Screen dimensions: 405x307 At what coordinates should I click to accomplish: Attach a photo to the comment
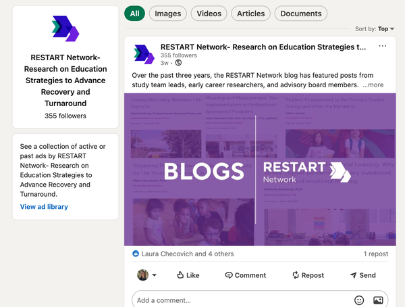pyautogui.click(x=379, y=300)
